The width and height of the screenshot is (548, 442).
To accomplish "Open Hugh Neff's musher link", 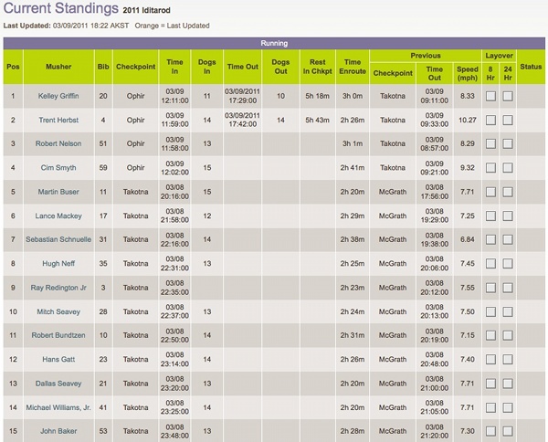I will (58, 263).
